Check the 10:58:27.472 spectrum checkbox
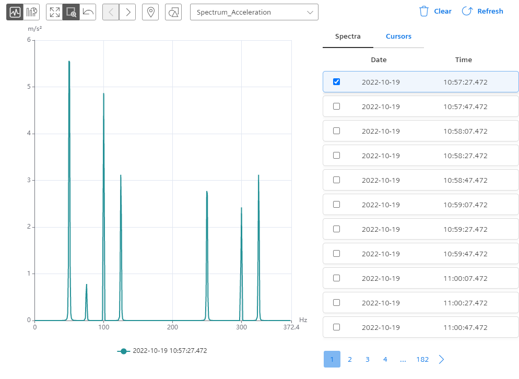Image resolution: width=519 pixels, height=379 pixels. (336, 155)
